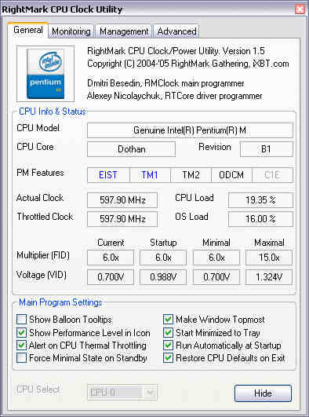Click the Current multiplier value field

(x=111, y=258)
